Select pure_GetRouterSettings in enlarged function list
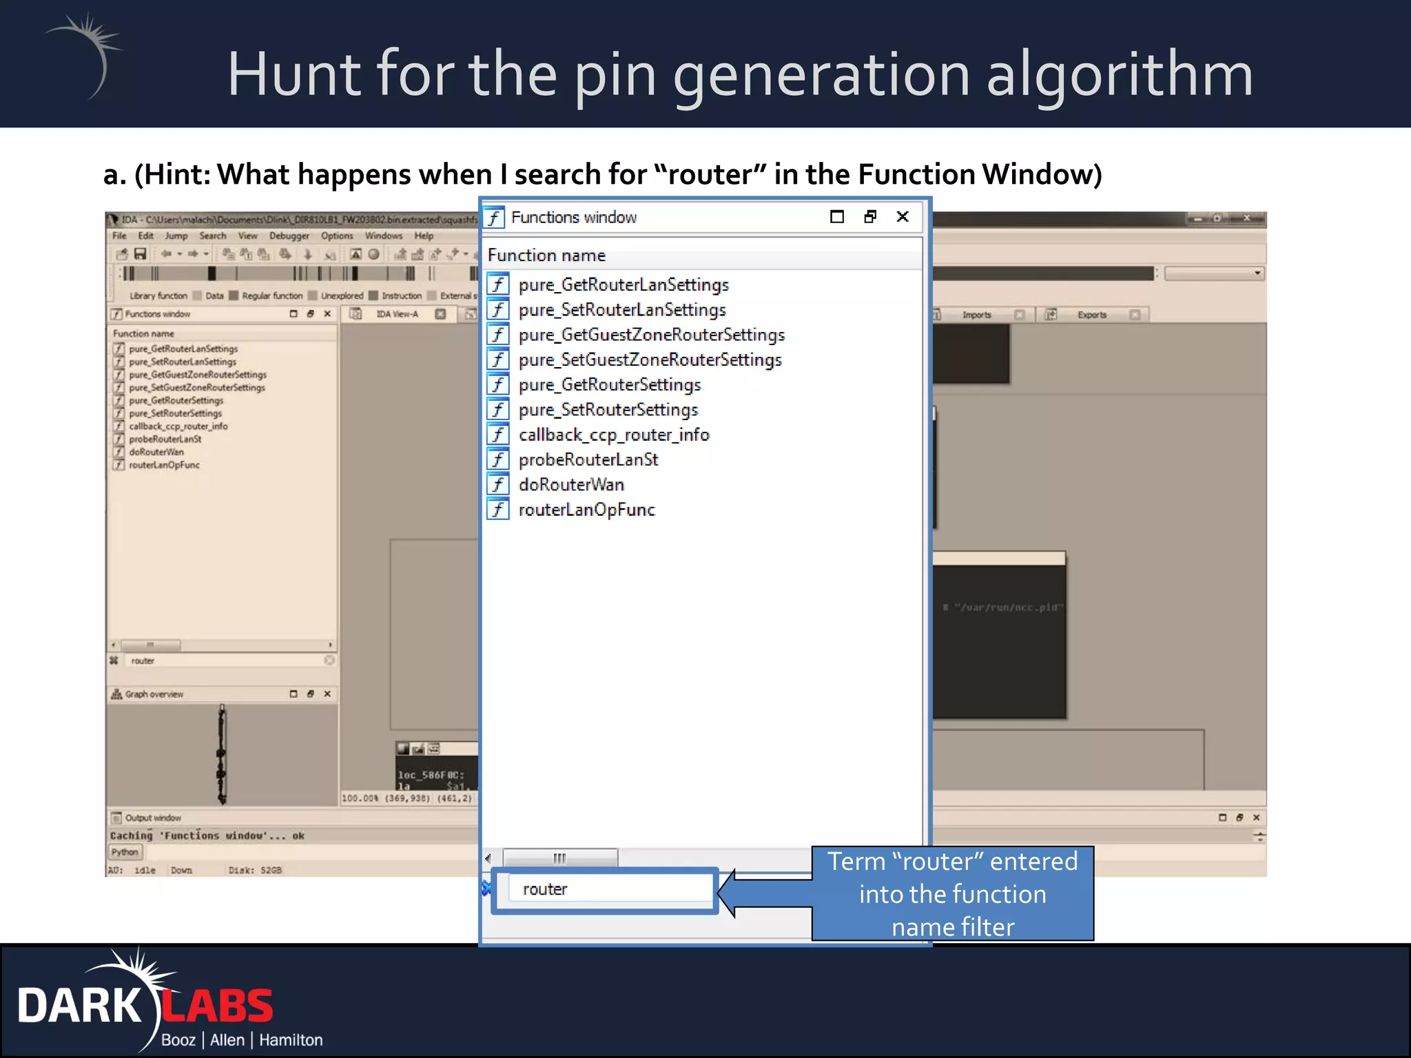The width and height of the screenshot is (1411, 1058). [x=610, y=384]
